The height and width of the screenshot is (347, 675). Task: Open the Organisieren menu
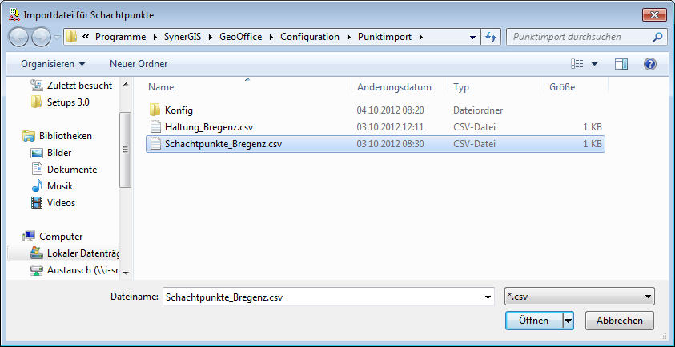pos(53,64)
